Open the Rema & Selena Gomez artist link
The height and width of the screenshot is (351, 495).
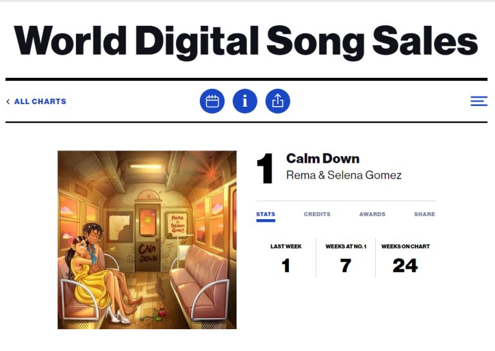[344, 175]
